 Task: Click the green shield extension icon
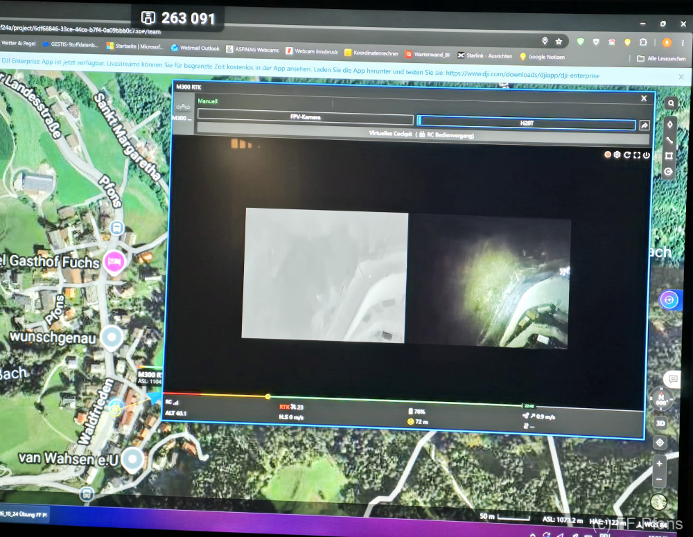pyautogui.click(x=580, y=42)
